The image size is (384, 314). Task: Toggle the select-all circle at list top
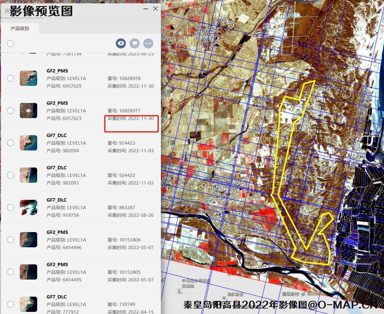(10, 43)
